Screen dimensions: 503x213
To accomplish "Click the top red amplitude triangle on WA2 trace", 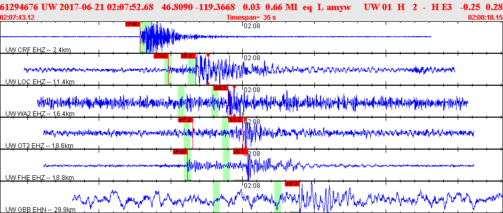I will 234,87.
